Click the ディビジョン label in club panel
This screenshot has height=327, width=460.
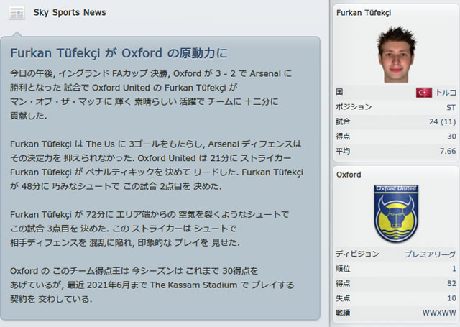click(x=357, y=254)
